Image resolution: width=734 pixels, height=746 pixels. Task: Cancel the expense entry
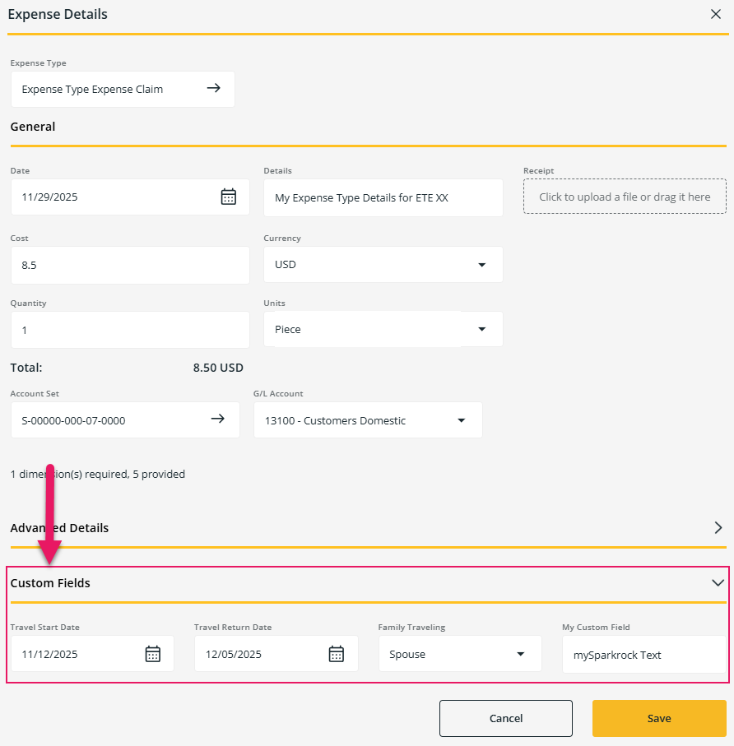click(505, 718)
